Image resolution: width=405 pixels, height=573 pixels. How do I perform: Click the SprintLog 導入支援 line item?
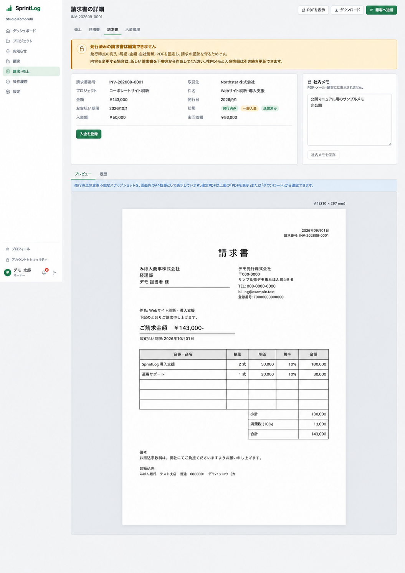pos(158,364)
